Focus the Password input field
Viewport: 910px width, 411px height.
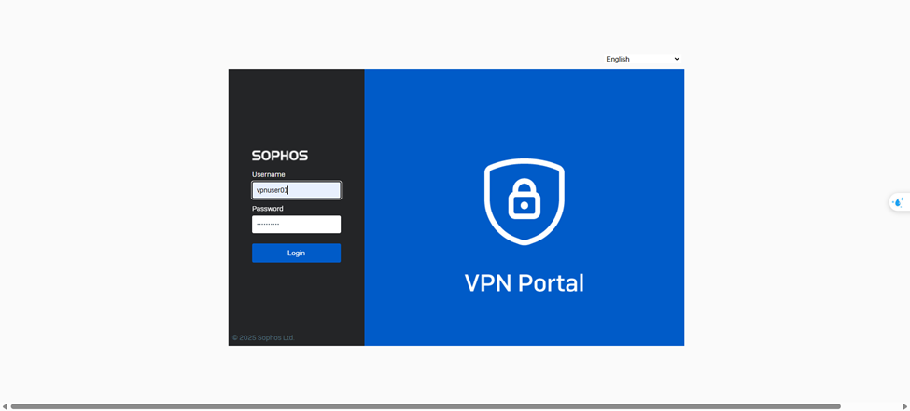coord(296,225)
